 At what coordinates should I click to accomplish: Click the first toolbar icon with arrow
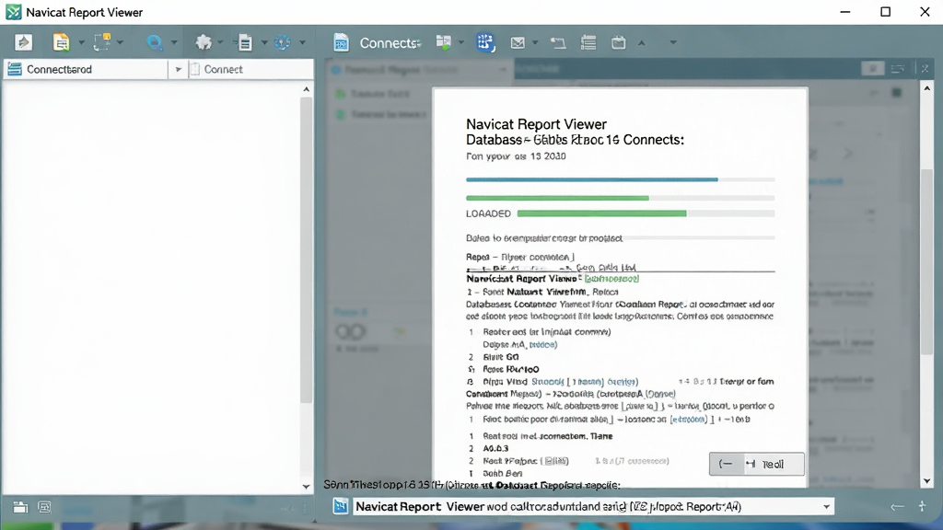pos(23,42)
